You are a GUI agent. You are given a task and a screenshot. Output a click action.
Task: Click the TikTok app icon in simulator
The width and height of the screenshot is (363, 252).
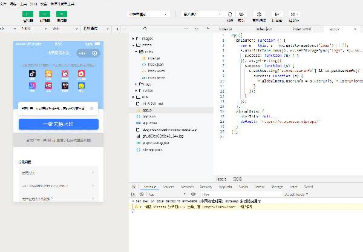click(x=32, y=75)
